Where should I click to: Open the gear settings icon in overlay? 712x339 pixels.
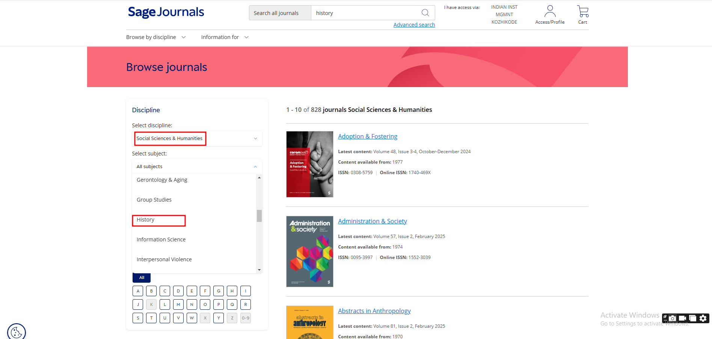click(703, 318)
